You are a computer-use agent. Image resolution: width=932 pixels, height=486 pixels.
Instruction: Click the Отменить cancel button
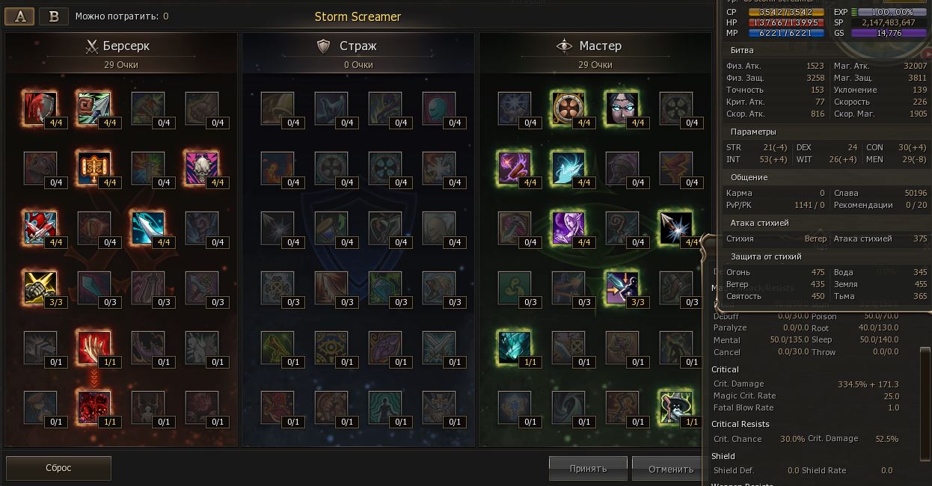coord(671,469)
